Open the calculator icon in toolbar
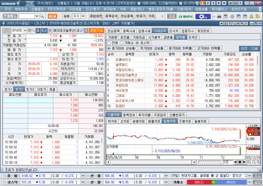 pyautogui.click(x=226, y=16)
